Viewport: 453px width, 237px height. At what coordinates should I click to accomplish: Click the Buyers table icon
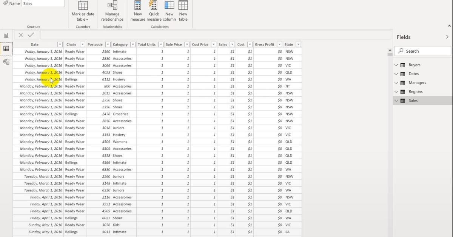[x=403, y=65]
